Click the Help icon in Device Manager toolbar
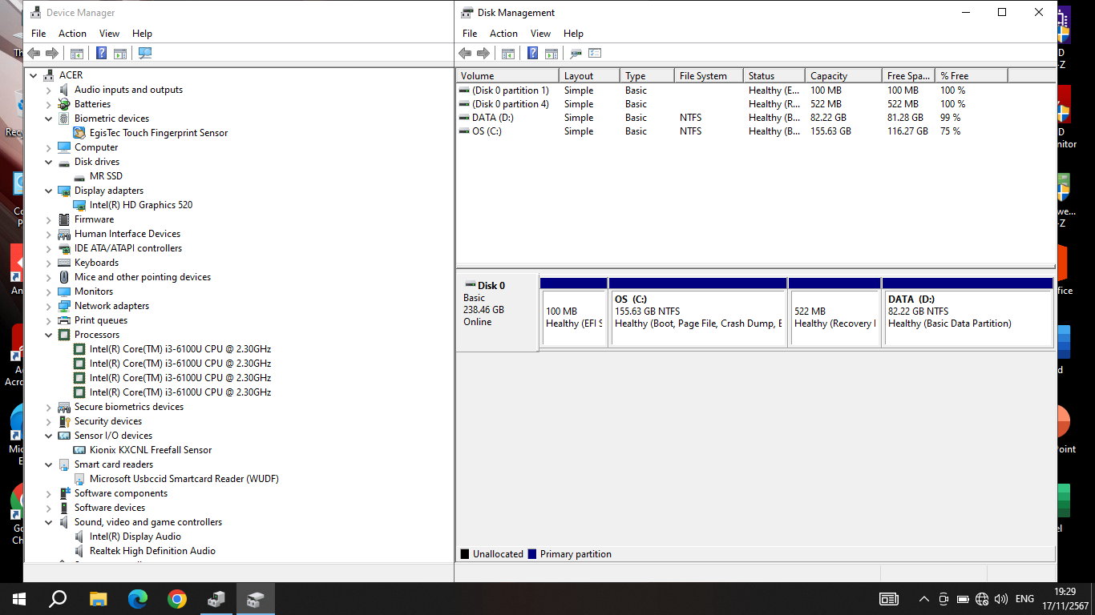The width and height of the screenshot is (1095, 615). [101, 54]
